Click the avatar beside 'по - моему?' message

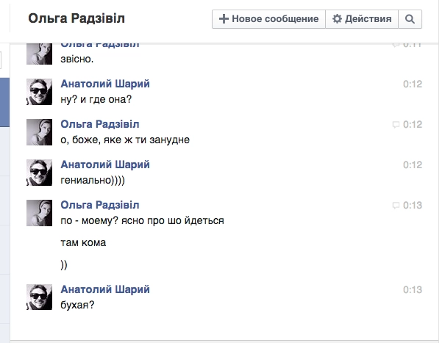point(40,213)
